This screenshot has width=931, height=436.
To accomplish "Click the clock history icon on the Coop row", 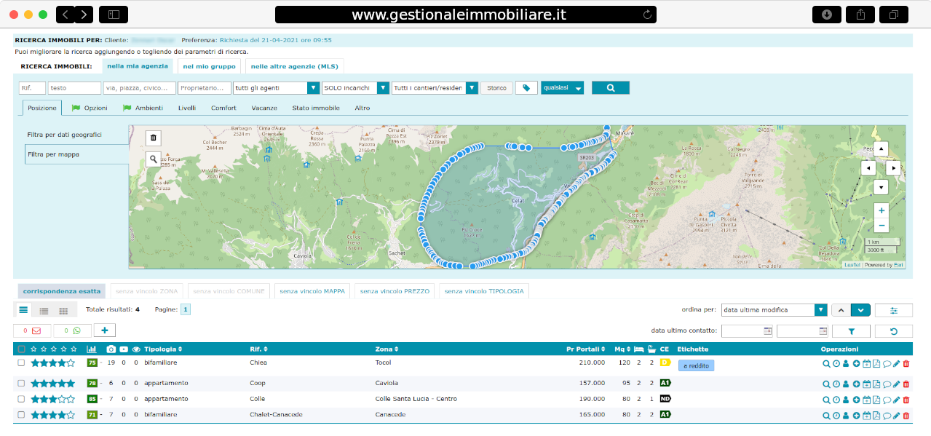I will [x=836, y=383].
